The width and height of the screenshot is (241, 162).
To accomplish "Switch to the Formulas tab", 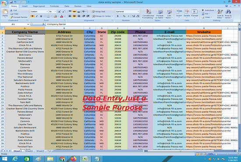I will (54, 6).
